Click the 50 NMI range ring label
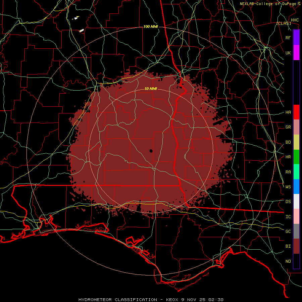 (x=151, y=89)
